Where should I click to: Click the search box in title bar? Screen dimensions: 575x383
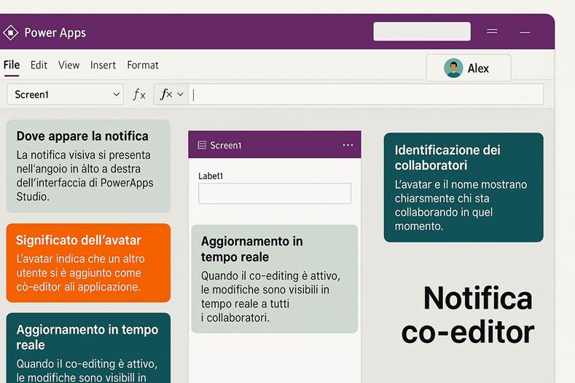pos(422,31)
